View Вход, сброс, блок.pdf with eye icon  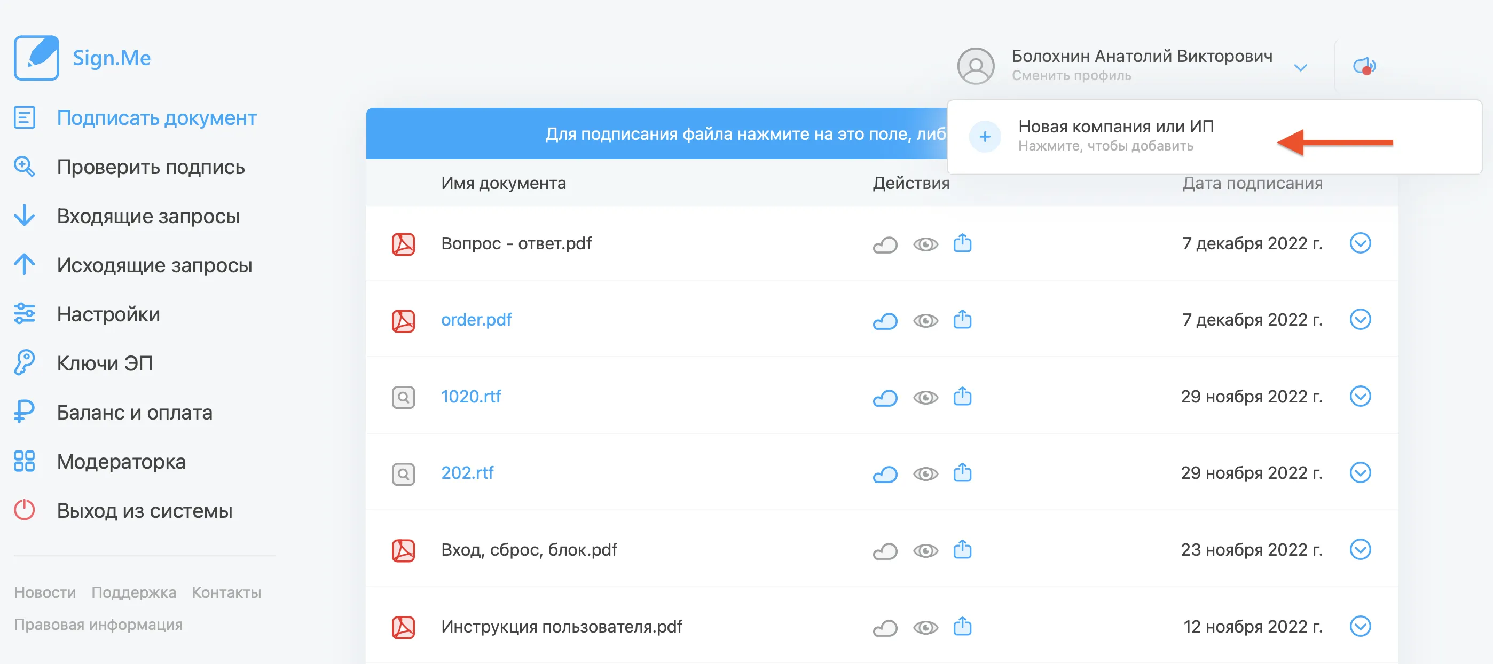[925, 550]
